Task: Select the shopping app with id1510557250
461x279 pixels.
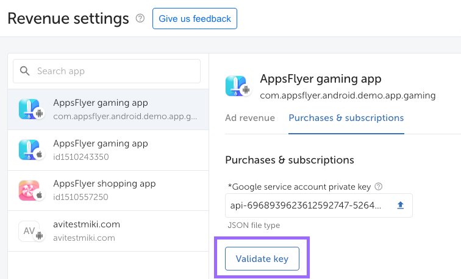Action: 104,190
